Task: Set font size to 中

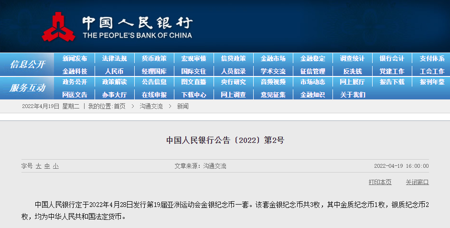Action: [47, 166]
